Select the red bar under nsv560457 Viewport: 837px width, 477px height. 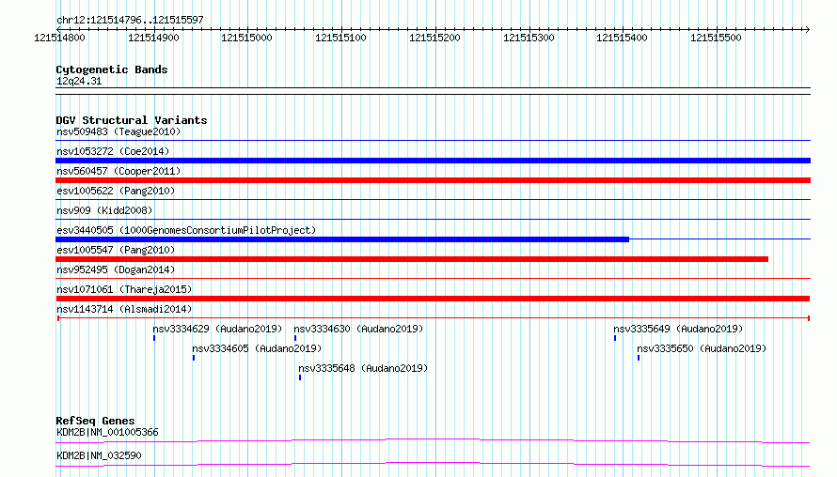(433, 180)
